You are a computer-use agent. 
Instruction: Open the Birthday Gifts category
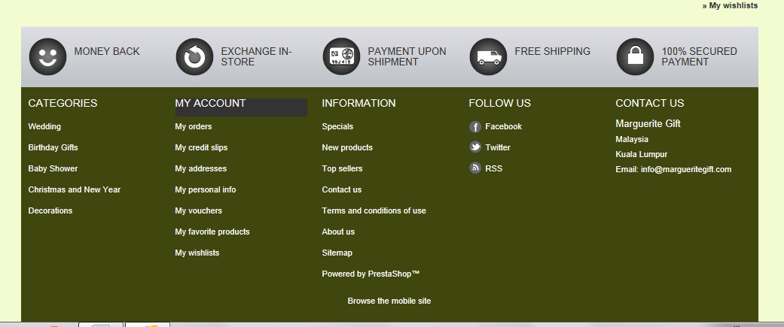click(53, 147)
